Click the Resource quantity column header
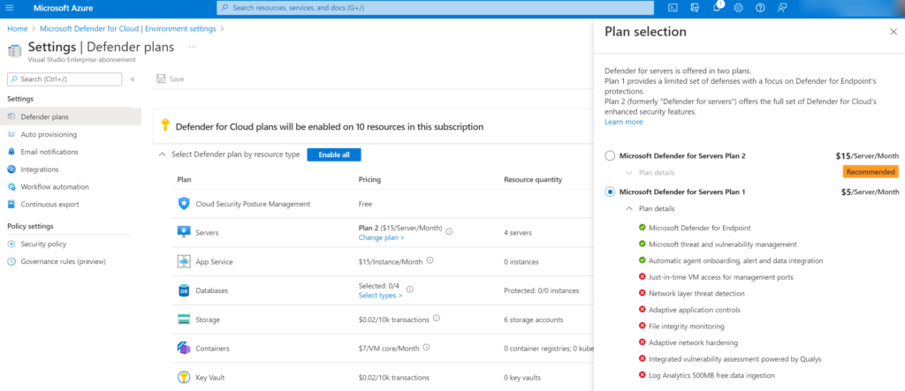 pos(533,179)
